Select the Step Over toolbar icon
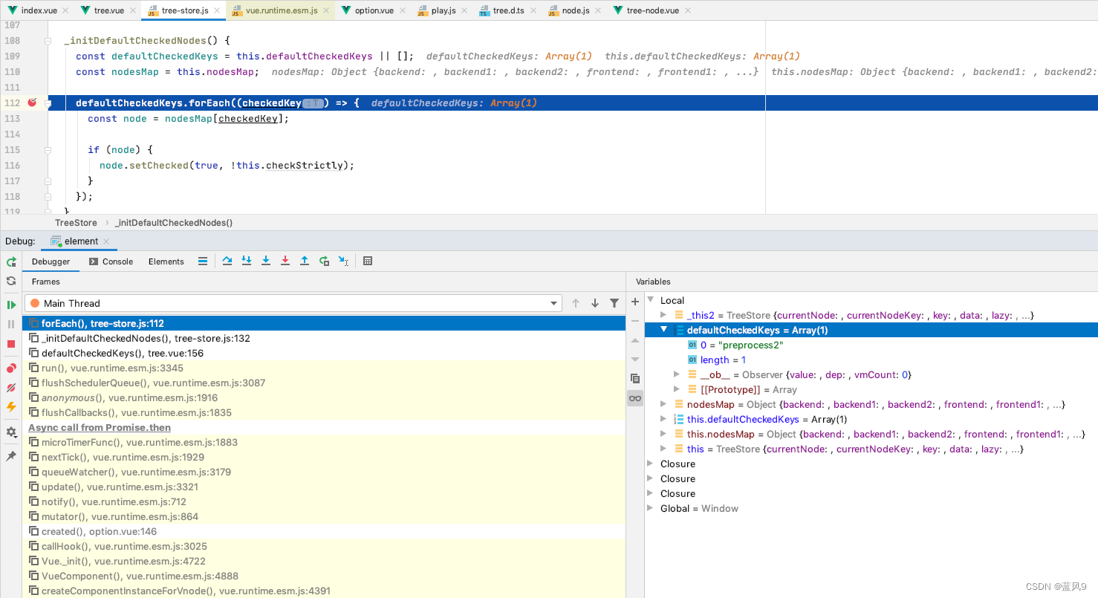1098x598 pixels. tap(229, 261)
